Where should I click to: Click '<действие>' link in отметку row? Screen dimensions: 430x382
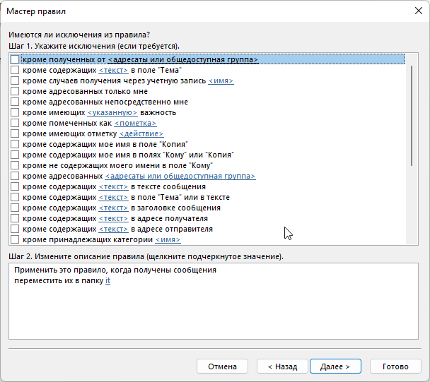141,133
